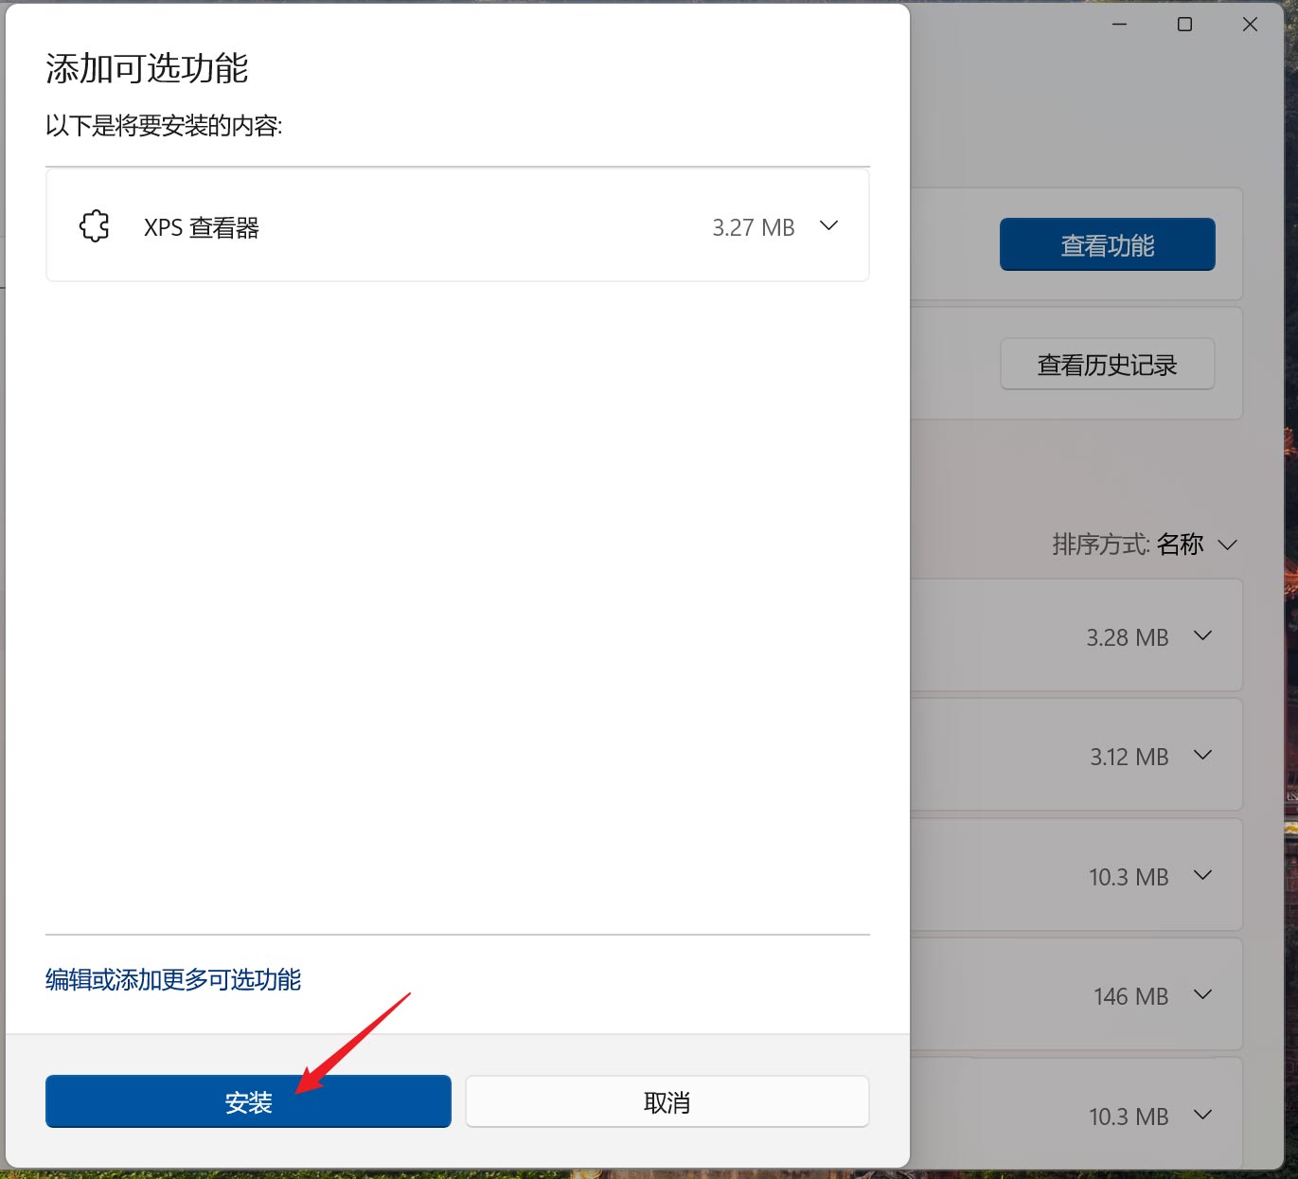Click the chevron beside XPS 查看器

coord(828,225)
